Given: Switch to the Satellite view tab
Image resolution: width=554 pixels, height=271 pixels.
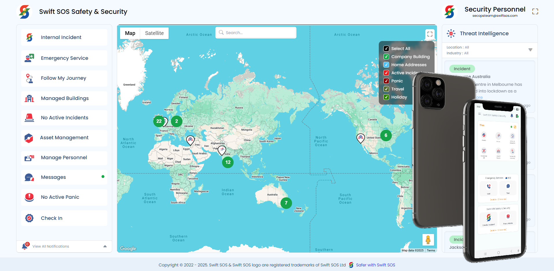Looking at the screenshot, I should 154,33.
